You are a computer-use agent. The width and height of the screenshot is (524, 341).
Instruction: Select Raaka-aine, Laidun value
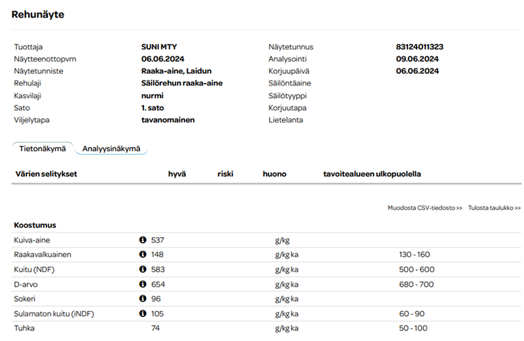[176, 71]
